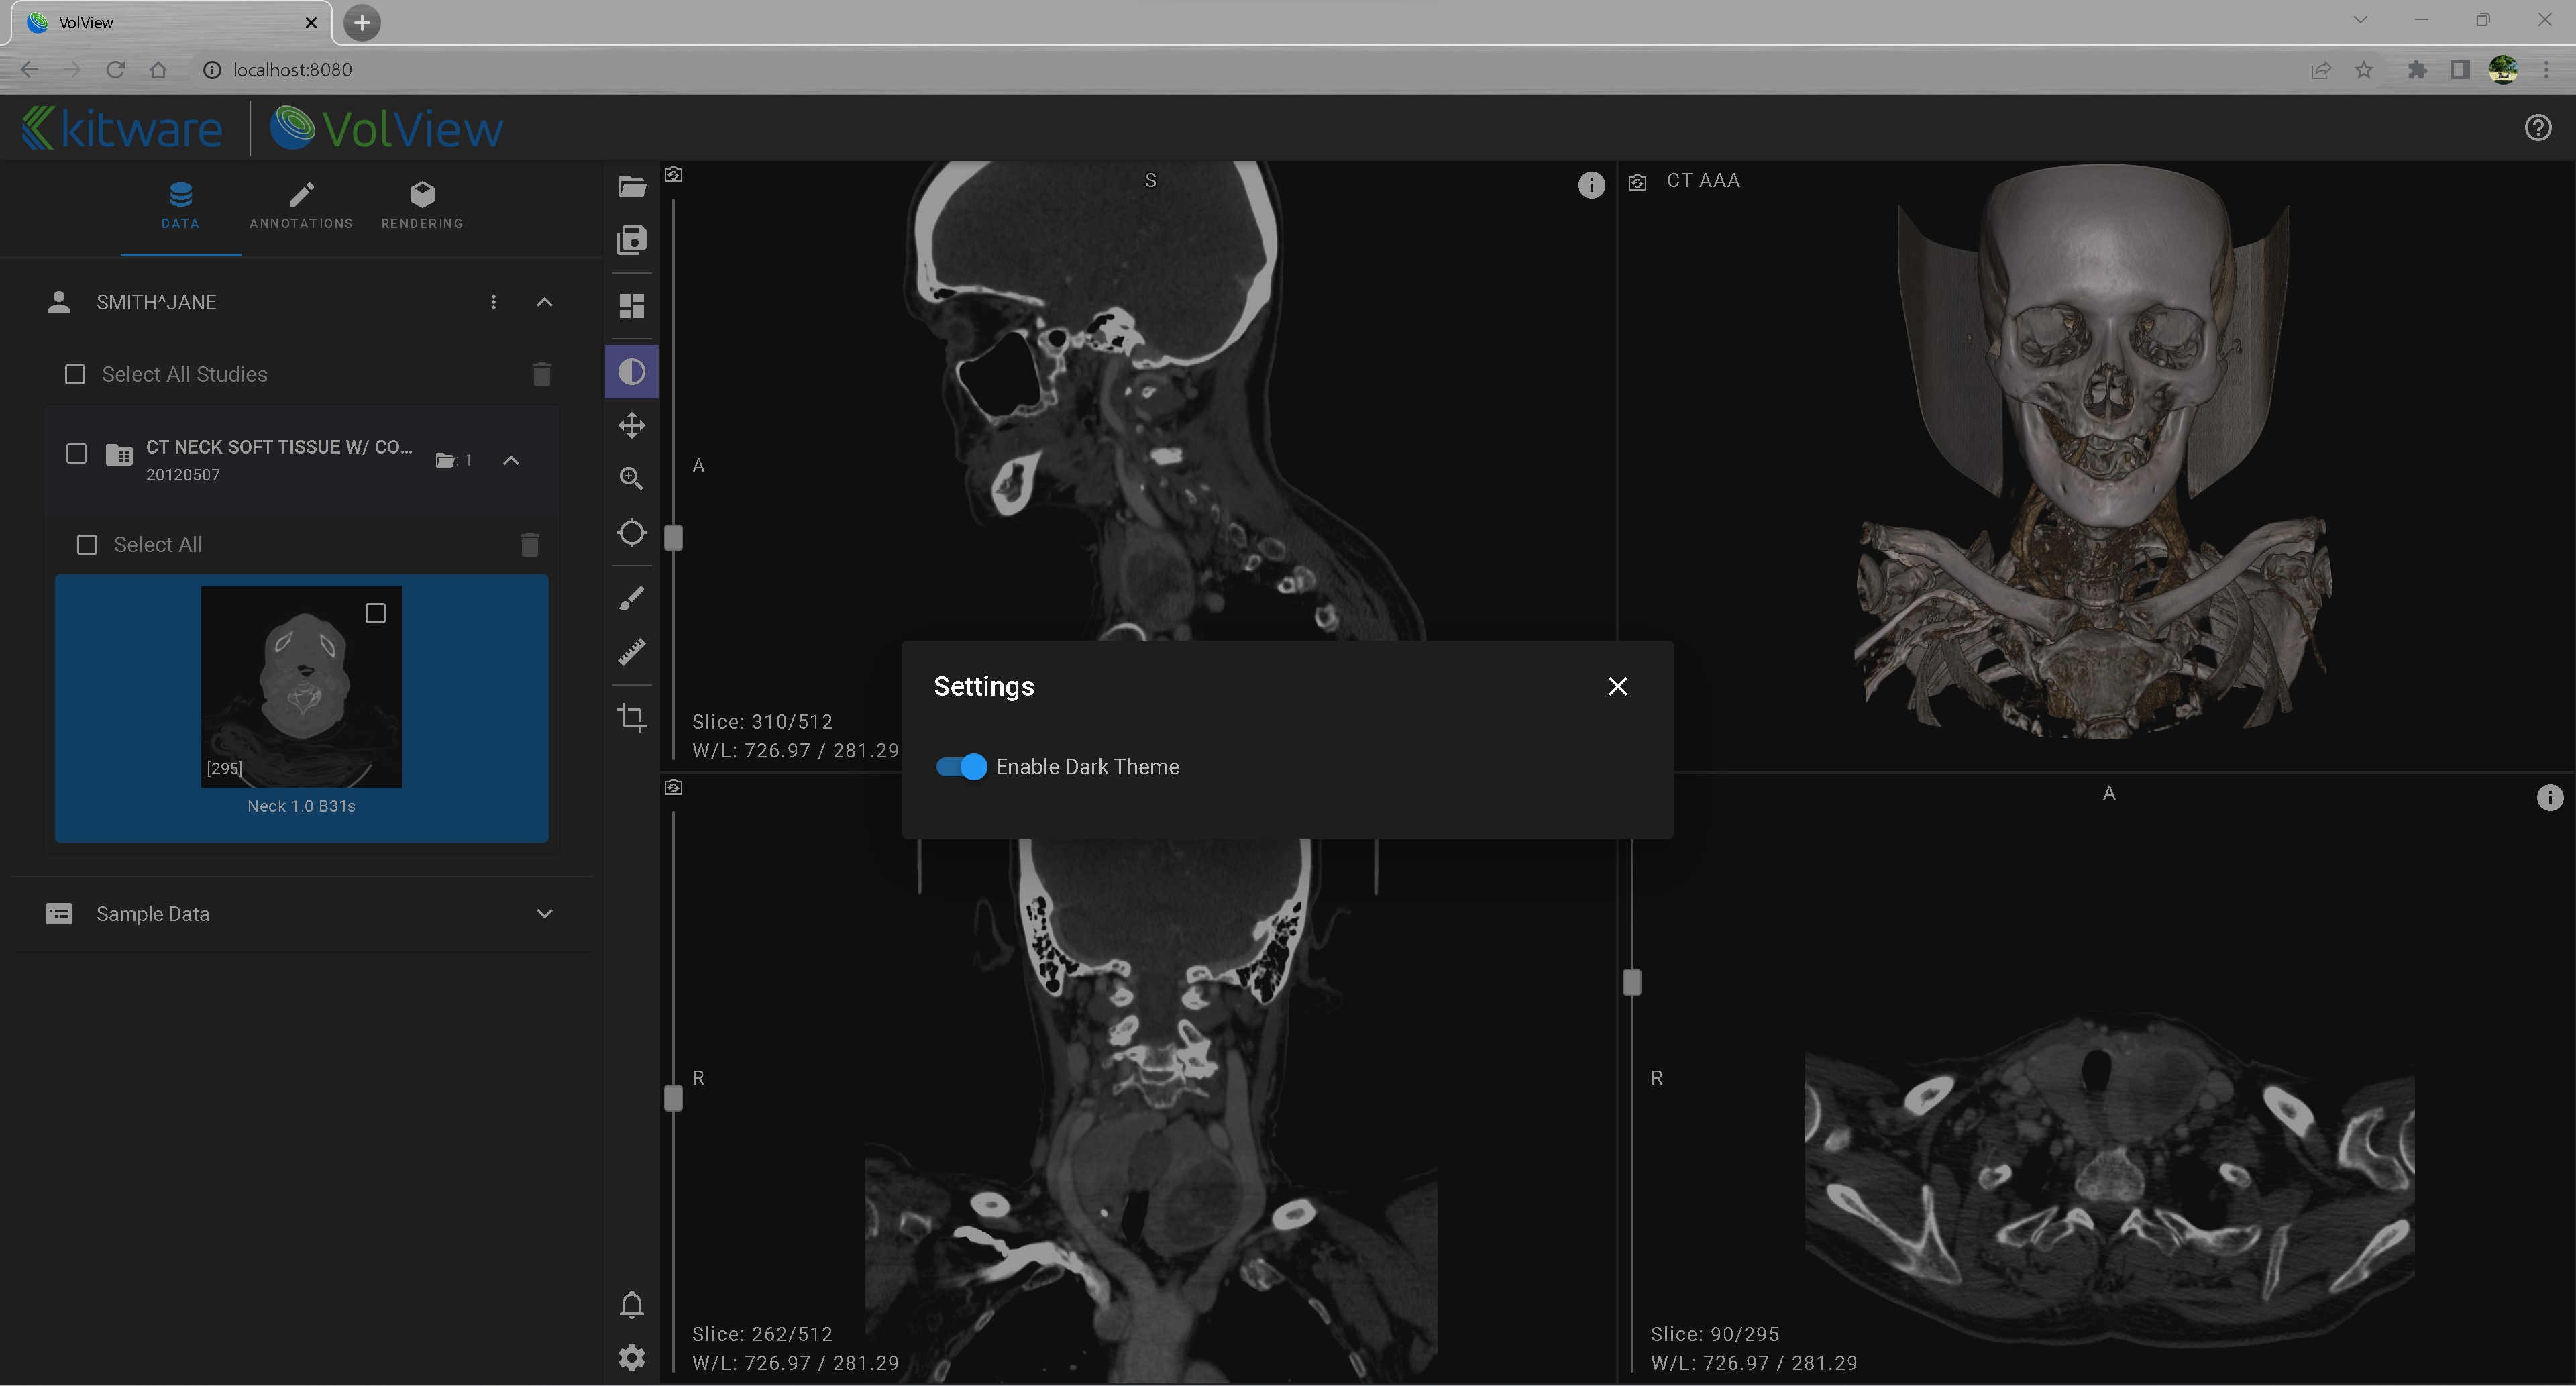
Task: Click the 'CT AAA' preset label
Action: (x=1703, y=181)
